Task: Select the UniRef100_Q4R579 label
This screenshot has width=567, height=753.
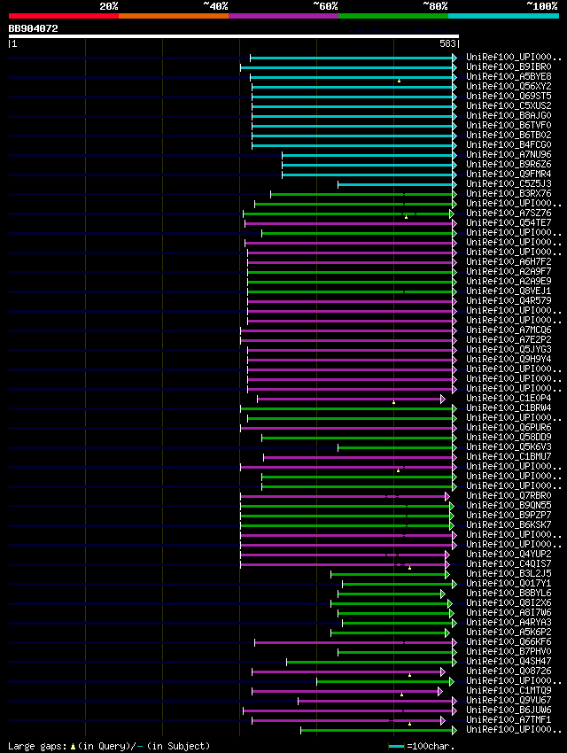Action: [x=509, y=300]
